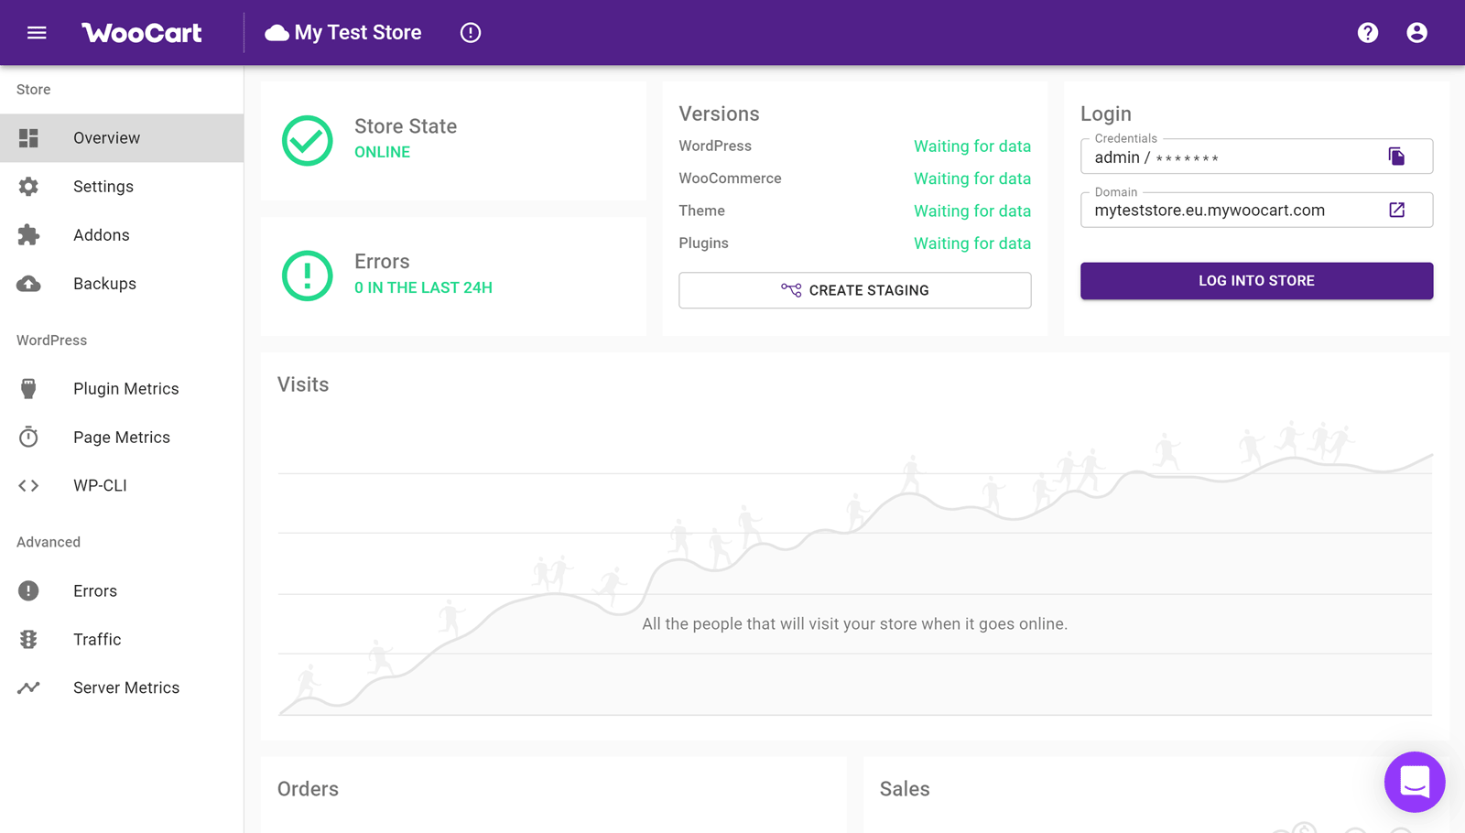Screen dimensions: 1465x833
Task: Click the WP-CLI code brackets icon
Action: pos(29,486)
